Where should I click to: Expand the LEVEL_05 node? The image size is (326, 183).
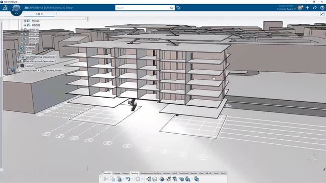click(x=22, y=30)
